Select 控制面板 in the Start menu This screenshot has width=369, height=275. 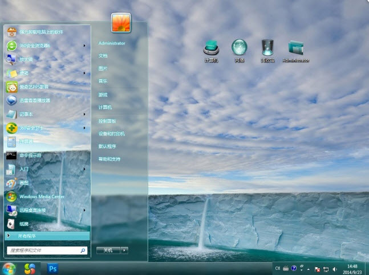[x=107, y=121]
